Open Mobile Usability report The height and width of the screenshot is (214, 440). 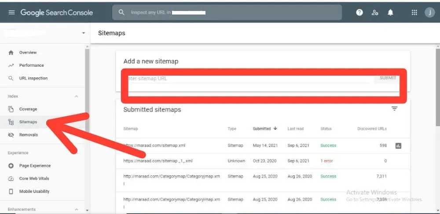[34, 191]
